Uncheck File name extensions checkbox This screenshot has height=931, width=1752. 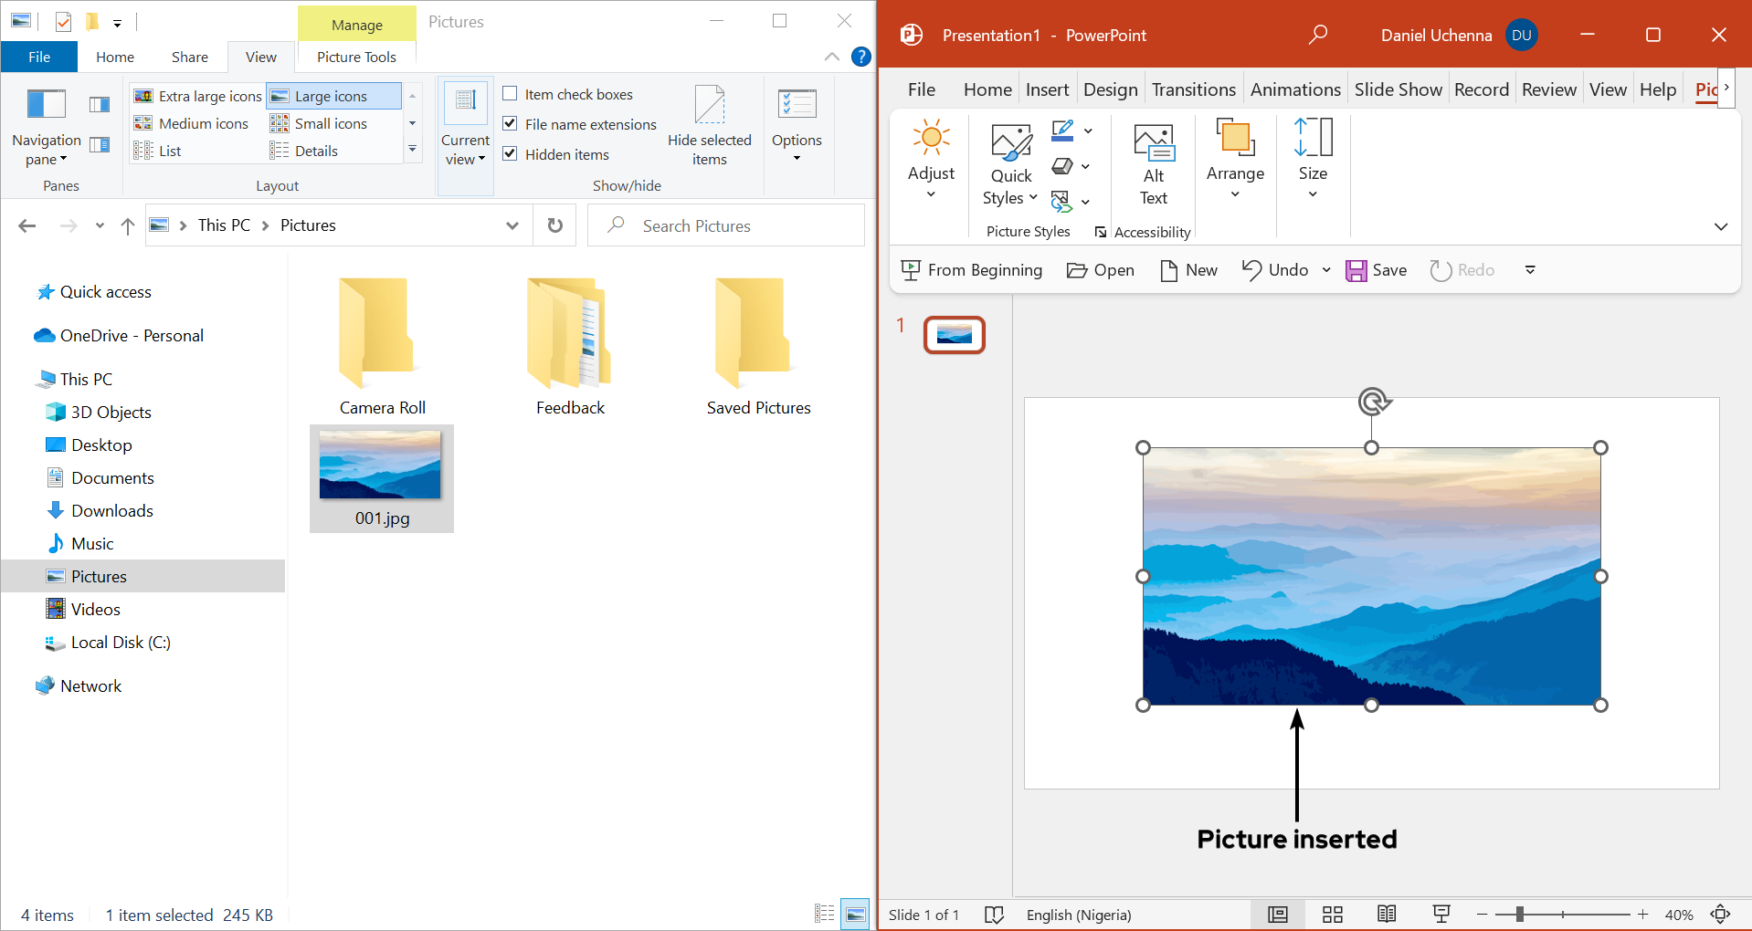tap(511, 124)
